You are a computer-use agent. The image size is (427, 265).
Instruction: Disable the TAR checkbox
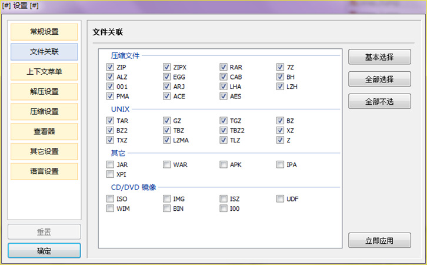(x=111, y=121)
